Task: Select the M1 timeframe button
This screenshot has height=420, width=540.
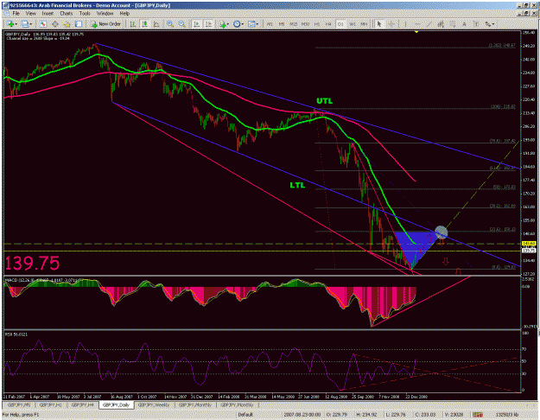Action: pos(270,24)
